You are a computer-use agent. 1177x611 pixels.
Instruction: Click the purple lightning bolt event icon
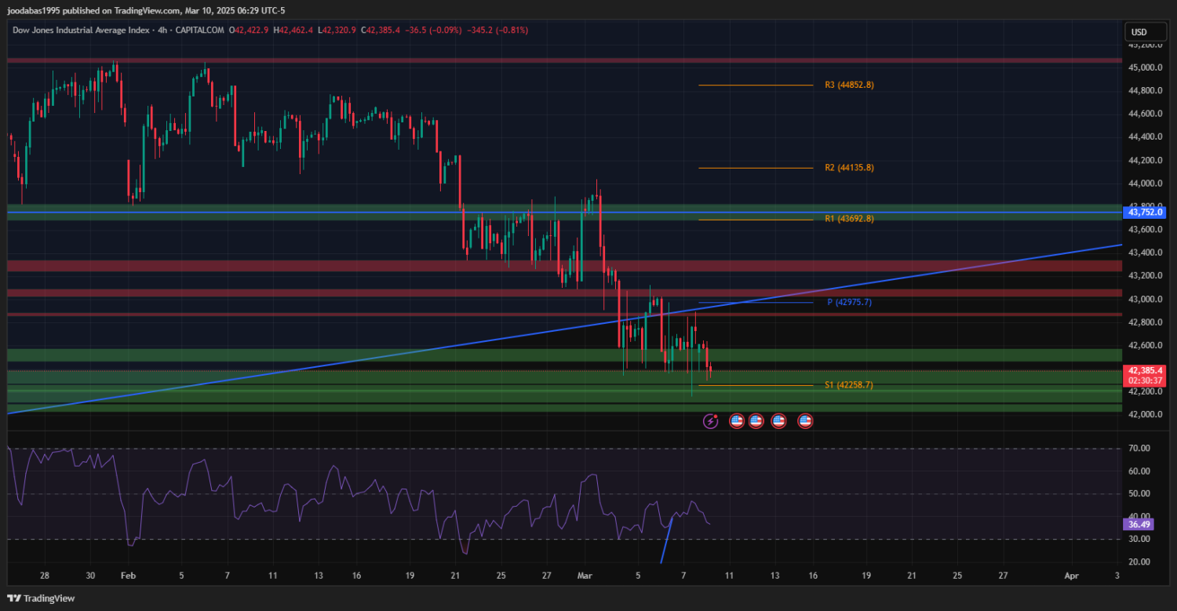pyautogui.click(x=710, y=421)
